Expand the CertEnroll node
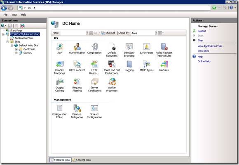 pos(16,49)
